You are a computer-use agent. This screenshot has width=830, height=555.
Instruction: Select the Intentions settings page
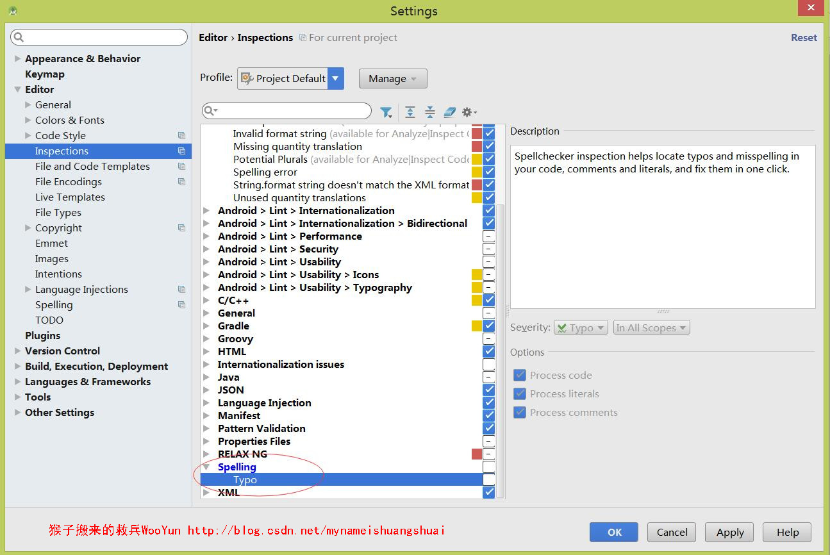(x=58, y=274)
